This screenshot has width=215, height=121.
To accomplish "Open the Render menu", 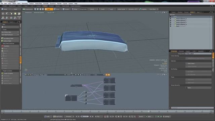I will pos(59,4).
